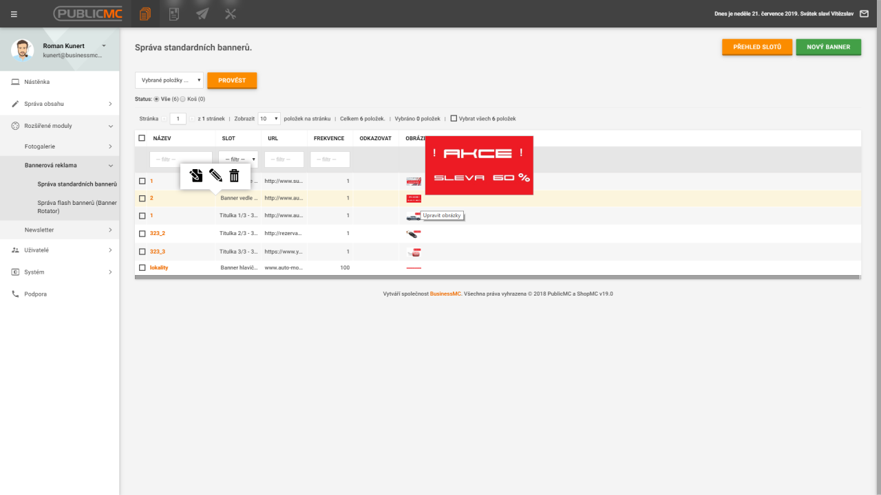Click Roman Kunert's avatar picture
881x495 pixels.
(x=23, y=50)
